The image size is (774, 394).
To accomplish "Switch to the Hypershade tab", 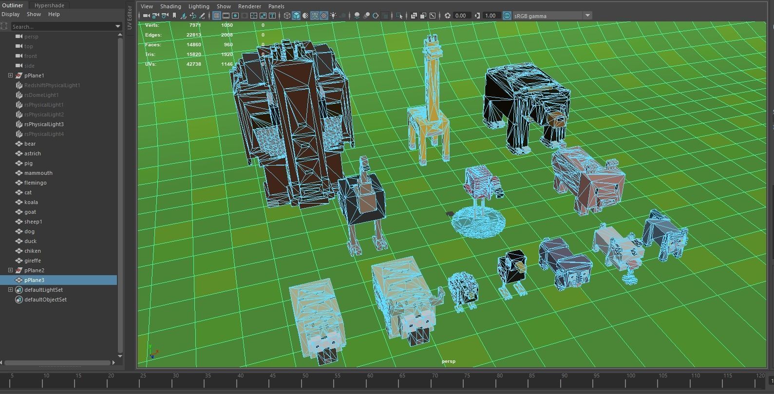I will (49, 5).
